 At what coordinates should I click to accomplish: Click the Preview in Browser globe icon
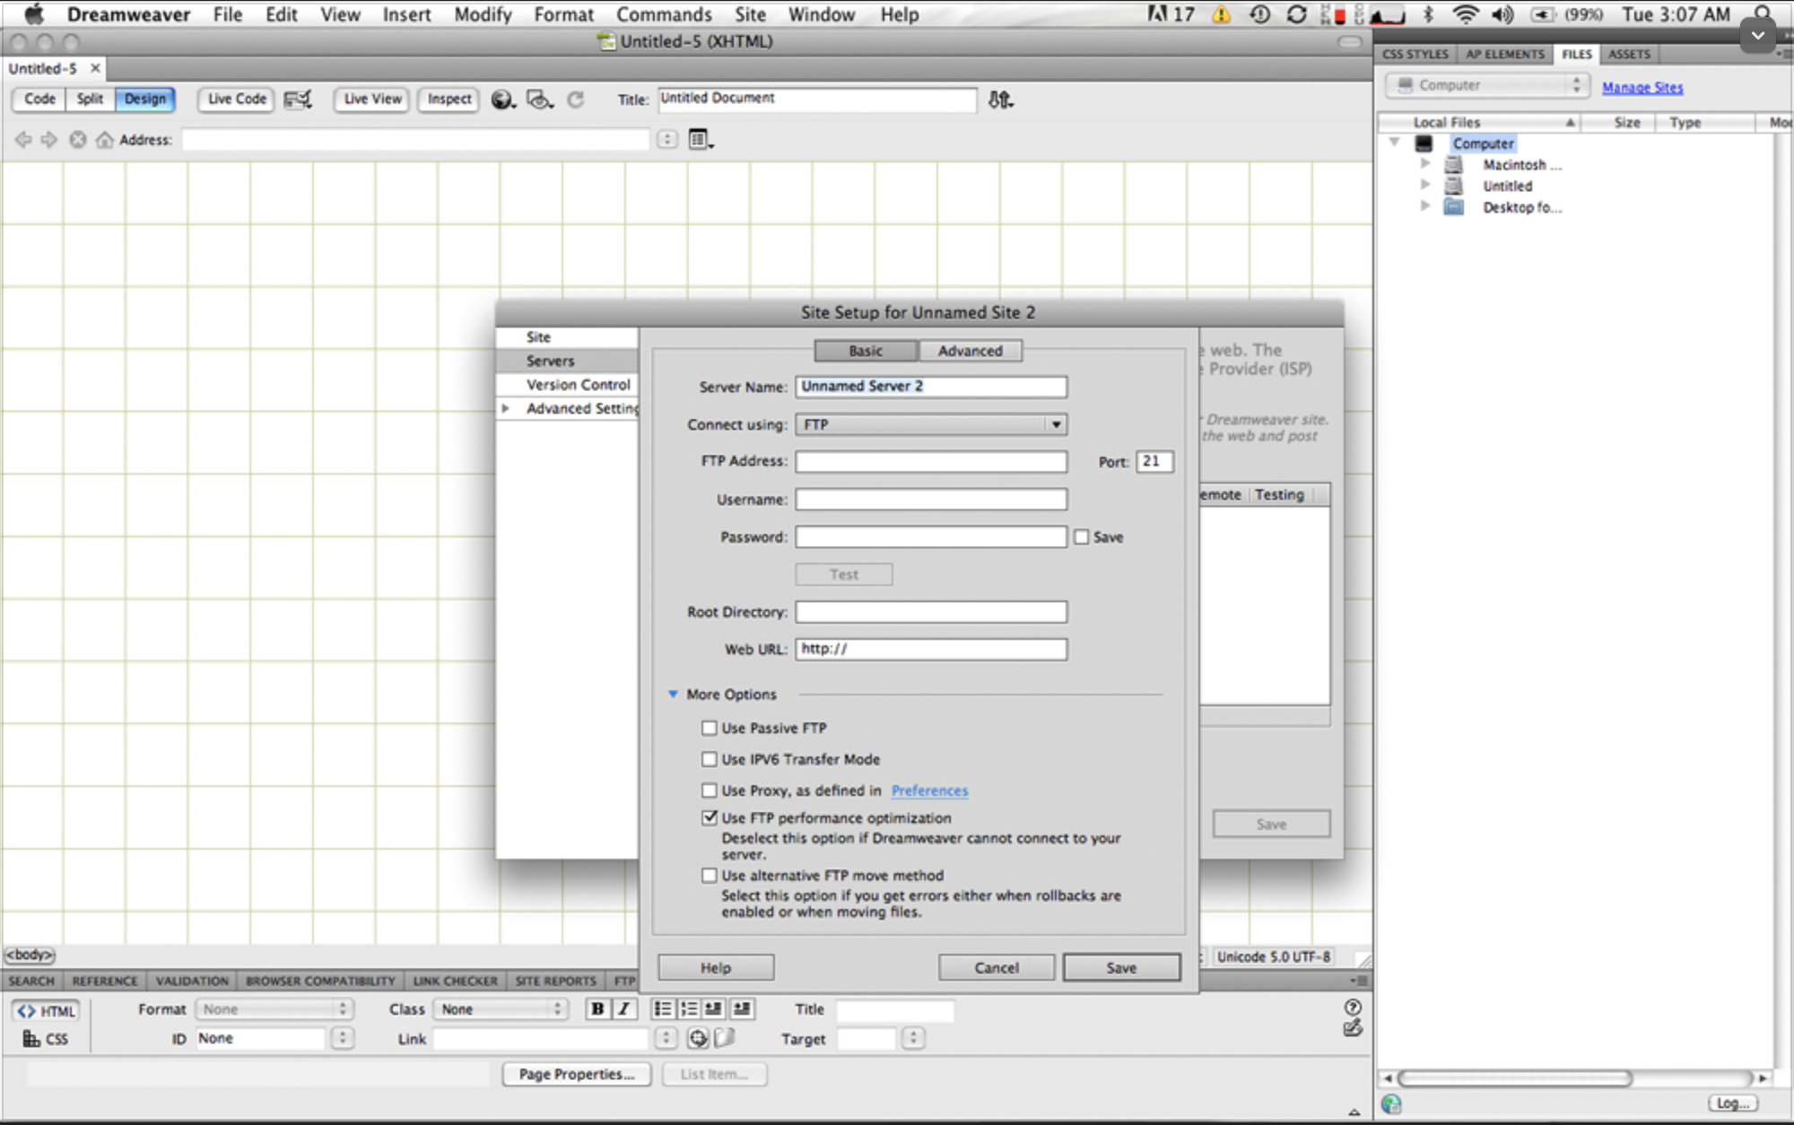click(x=502, y=100)
